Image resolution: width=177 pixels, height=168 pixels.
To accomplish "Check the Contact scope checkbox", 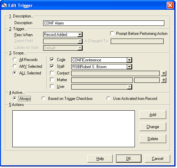I will point(52,73).
